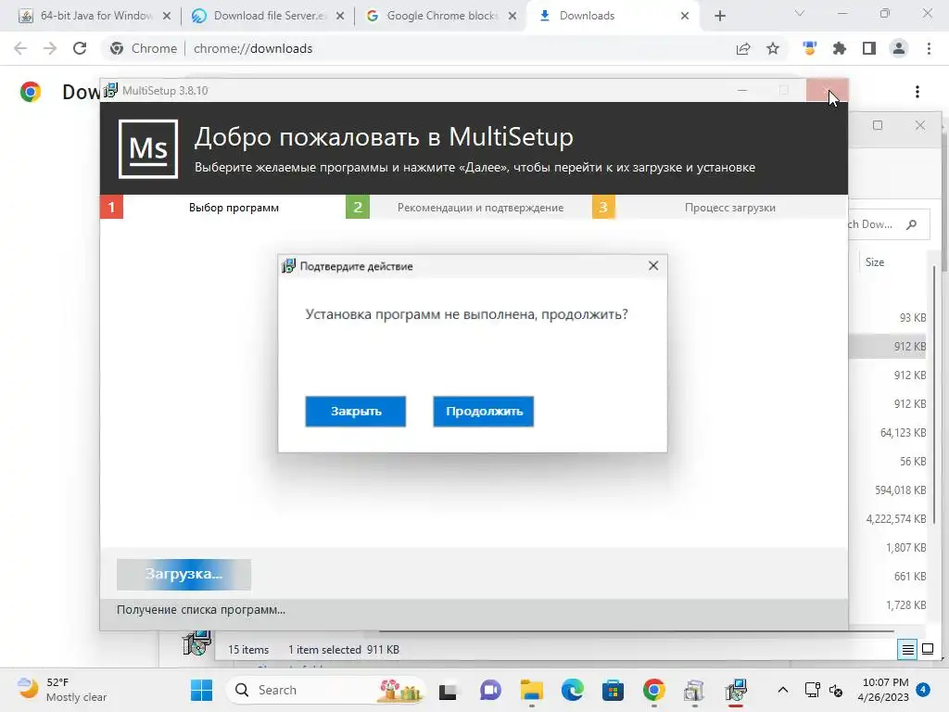
Task: Open Chrome profile avatar
Action: pyautogui.click(x=899, y=48)
